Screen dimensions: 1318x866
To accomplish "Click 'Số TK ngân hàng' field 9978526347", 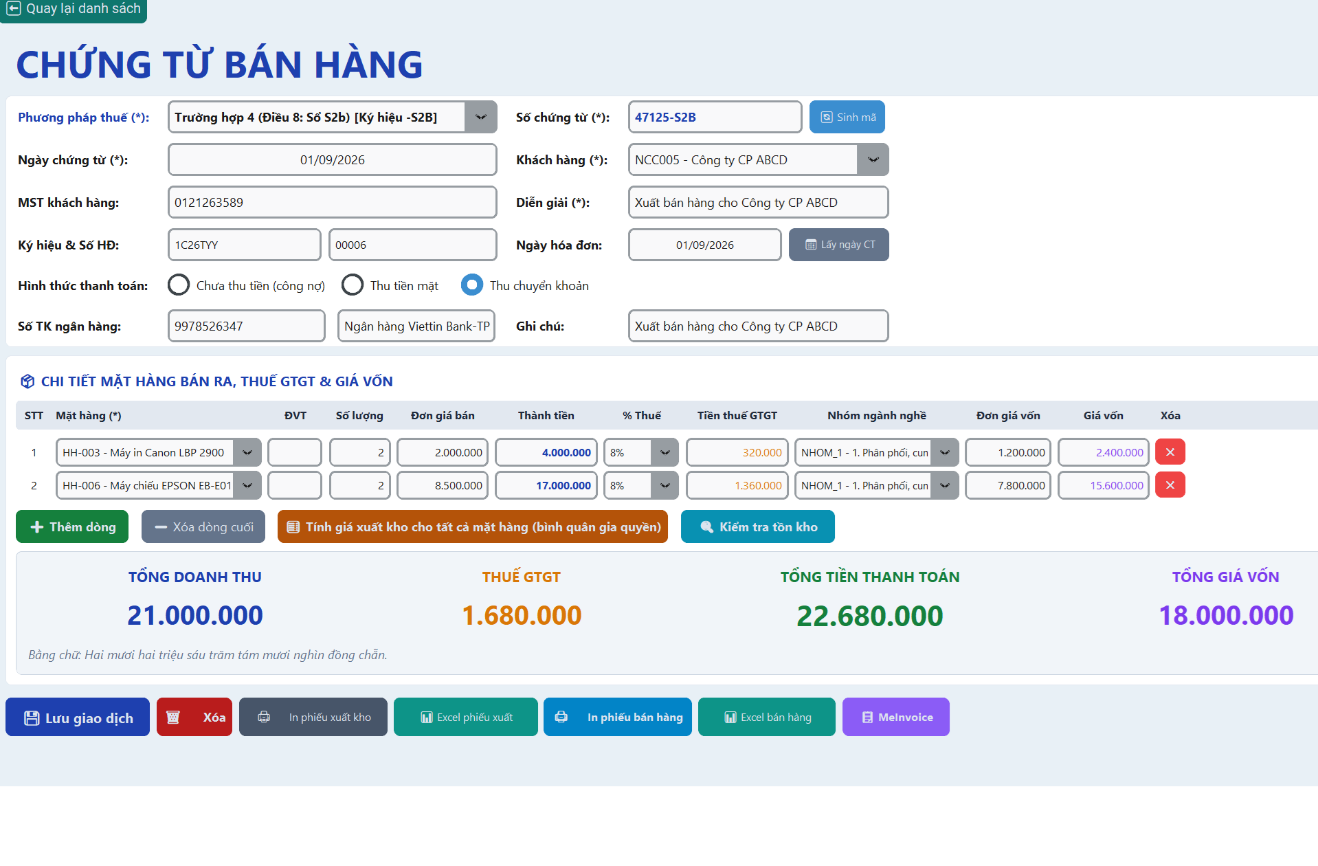I will click(x=247, y=326).
